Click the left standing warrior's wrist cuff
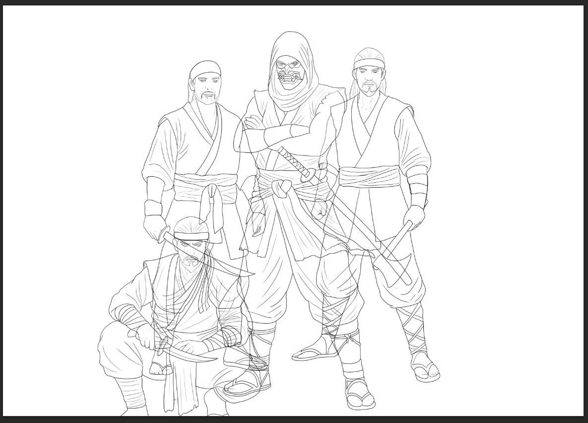588x423 pixels. tap(153, 208)
